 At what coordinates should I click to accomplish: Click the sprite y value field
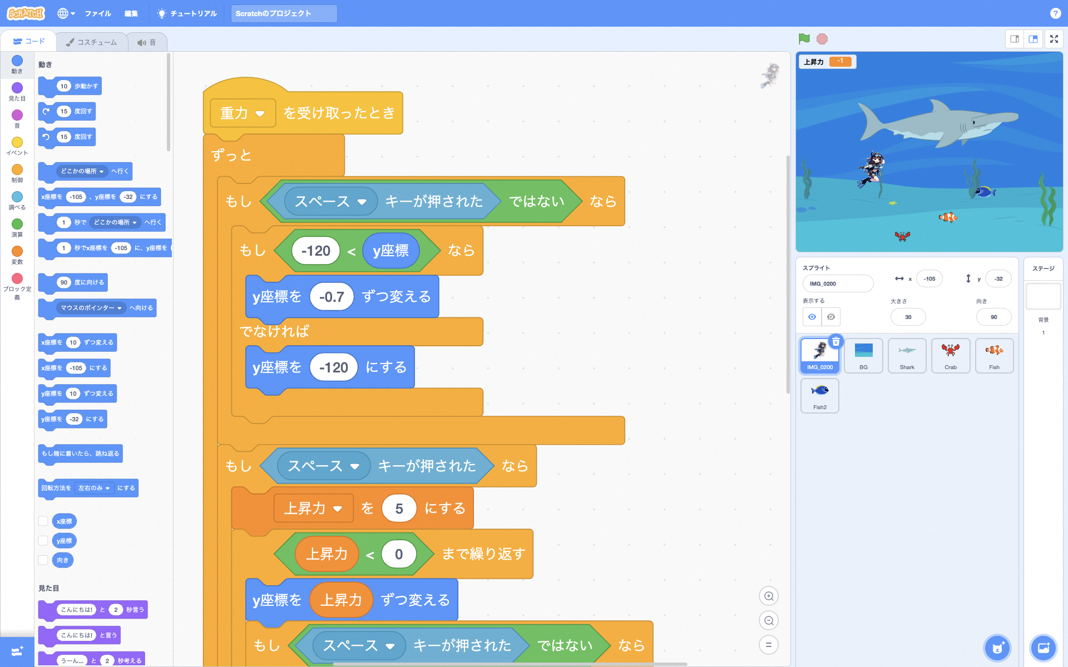pos(998,278)
